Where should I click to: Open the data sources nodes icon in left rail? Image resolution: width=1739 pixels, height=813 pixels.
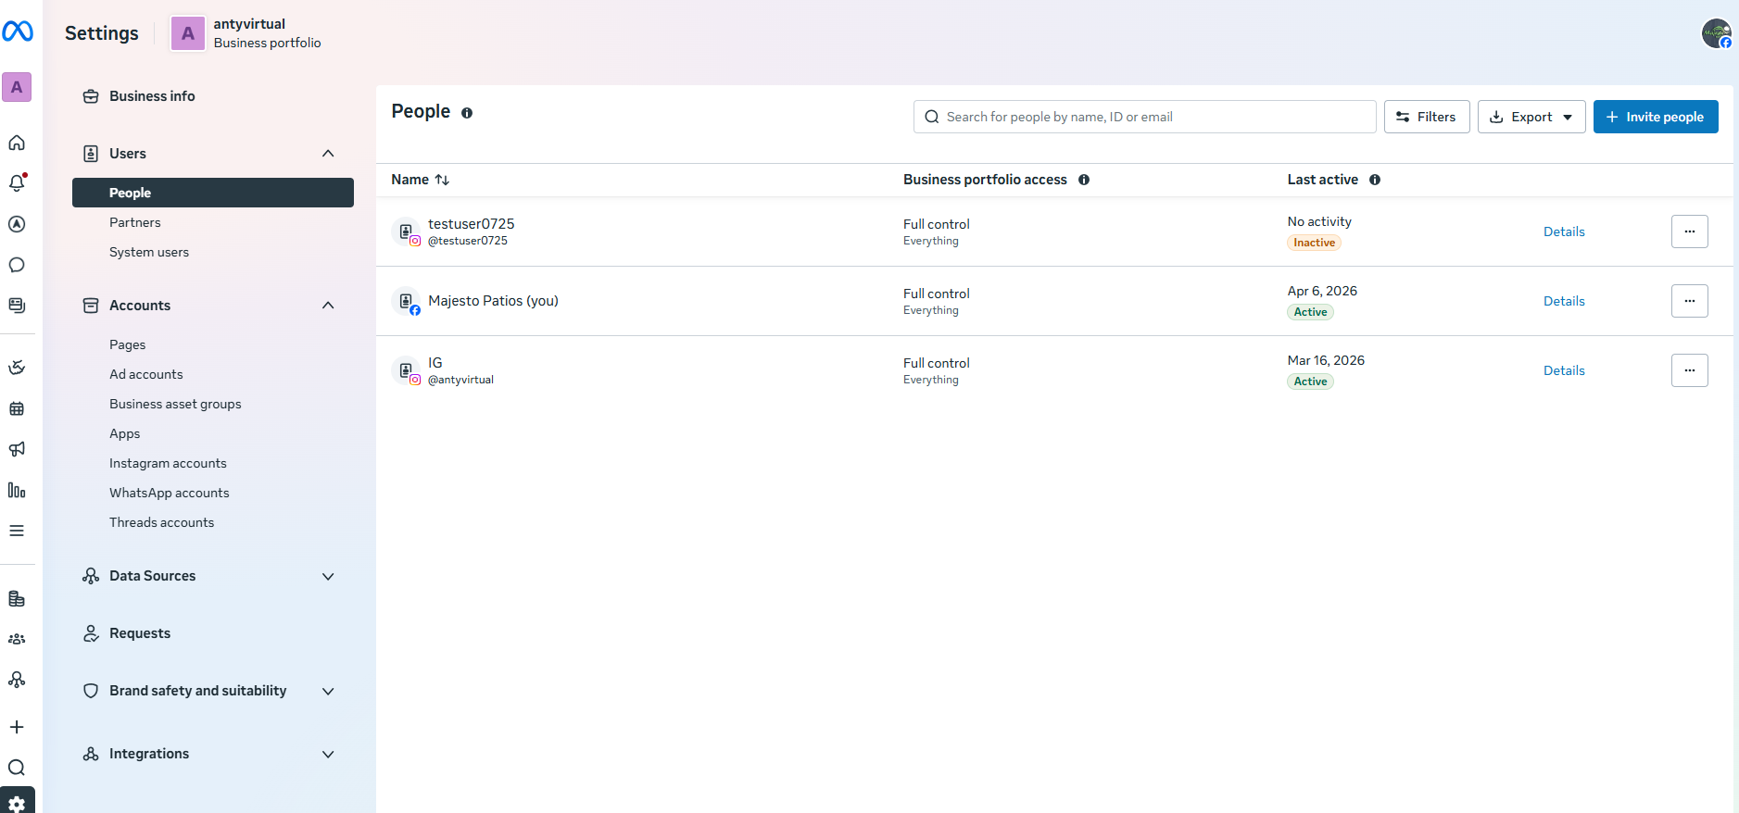tap(17, 680)
